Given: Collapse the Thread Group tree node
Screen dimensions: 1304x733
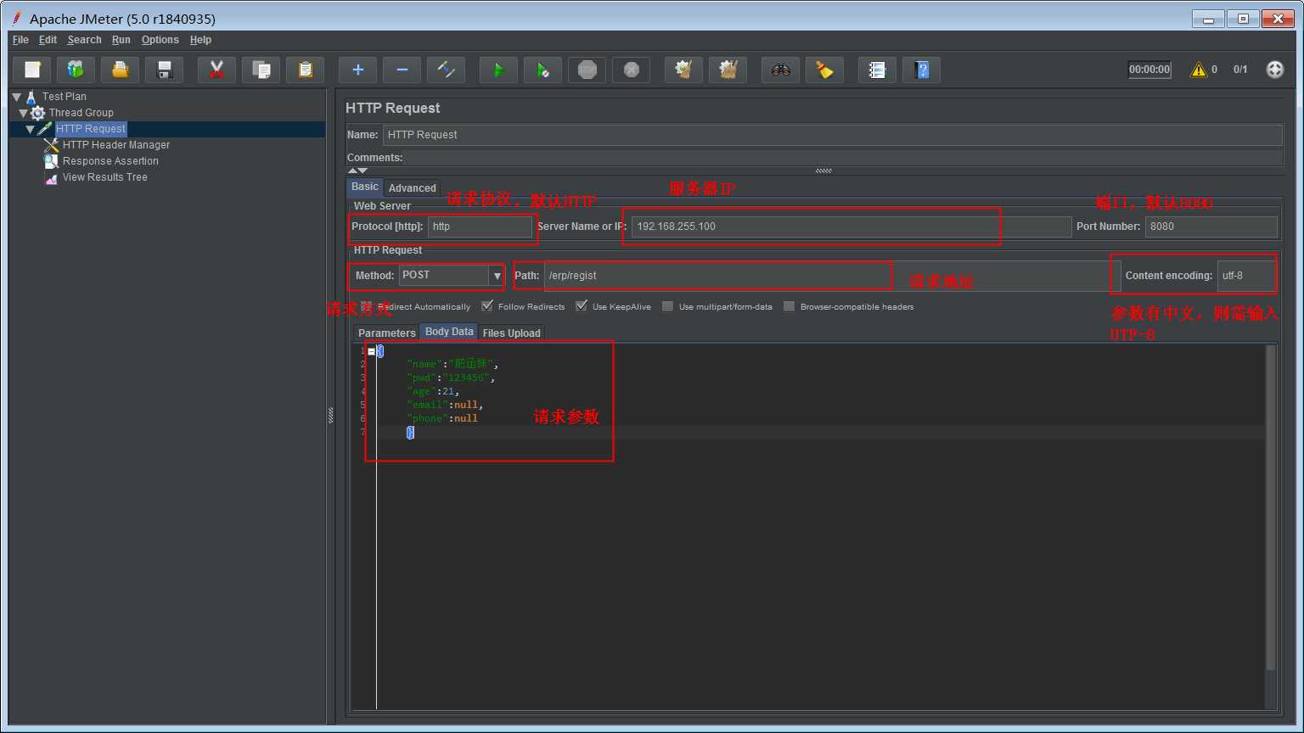Looking at the screenshot, I should coord(24,113).
